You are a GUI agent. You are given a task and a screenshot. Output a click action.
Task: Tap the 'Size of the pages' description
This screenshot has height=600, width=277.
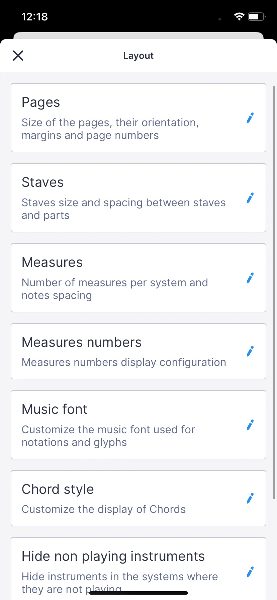[x=110, y=129]
